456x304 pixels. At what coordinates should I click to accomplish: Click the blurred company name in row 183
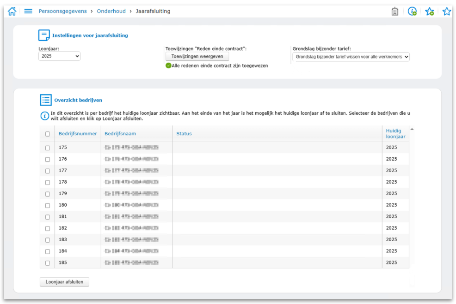tap(131, 239)
